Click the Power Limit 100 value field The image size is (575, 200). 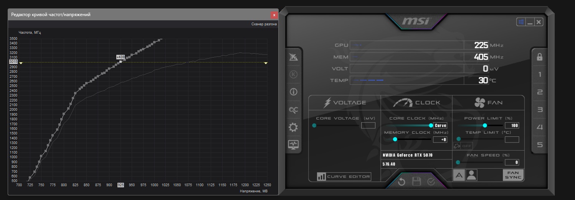pos(512,125)
